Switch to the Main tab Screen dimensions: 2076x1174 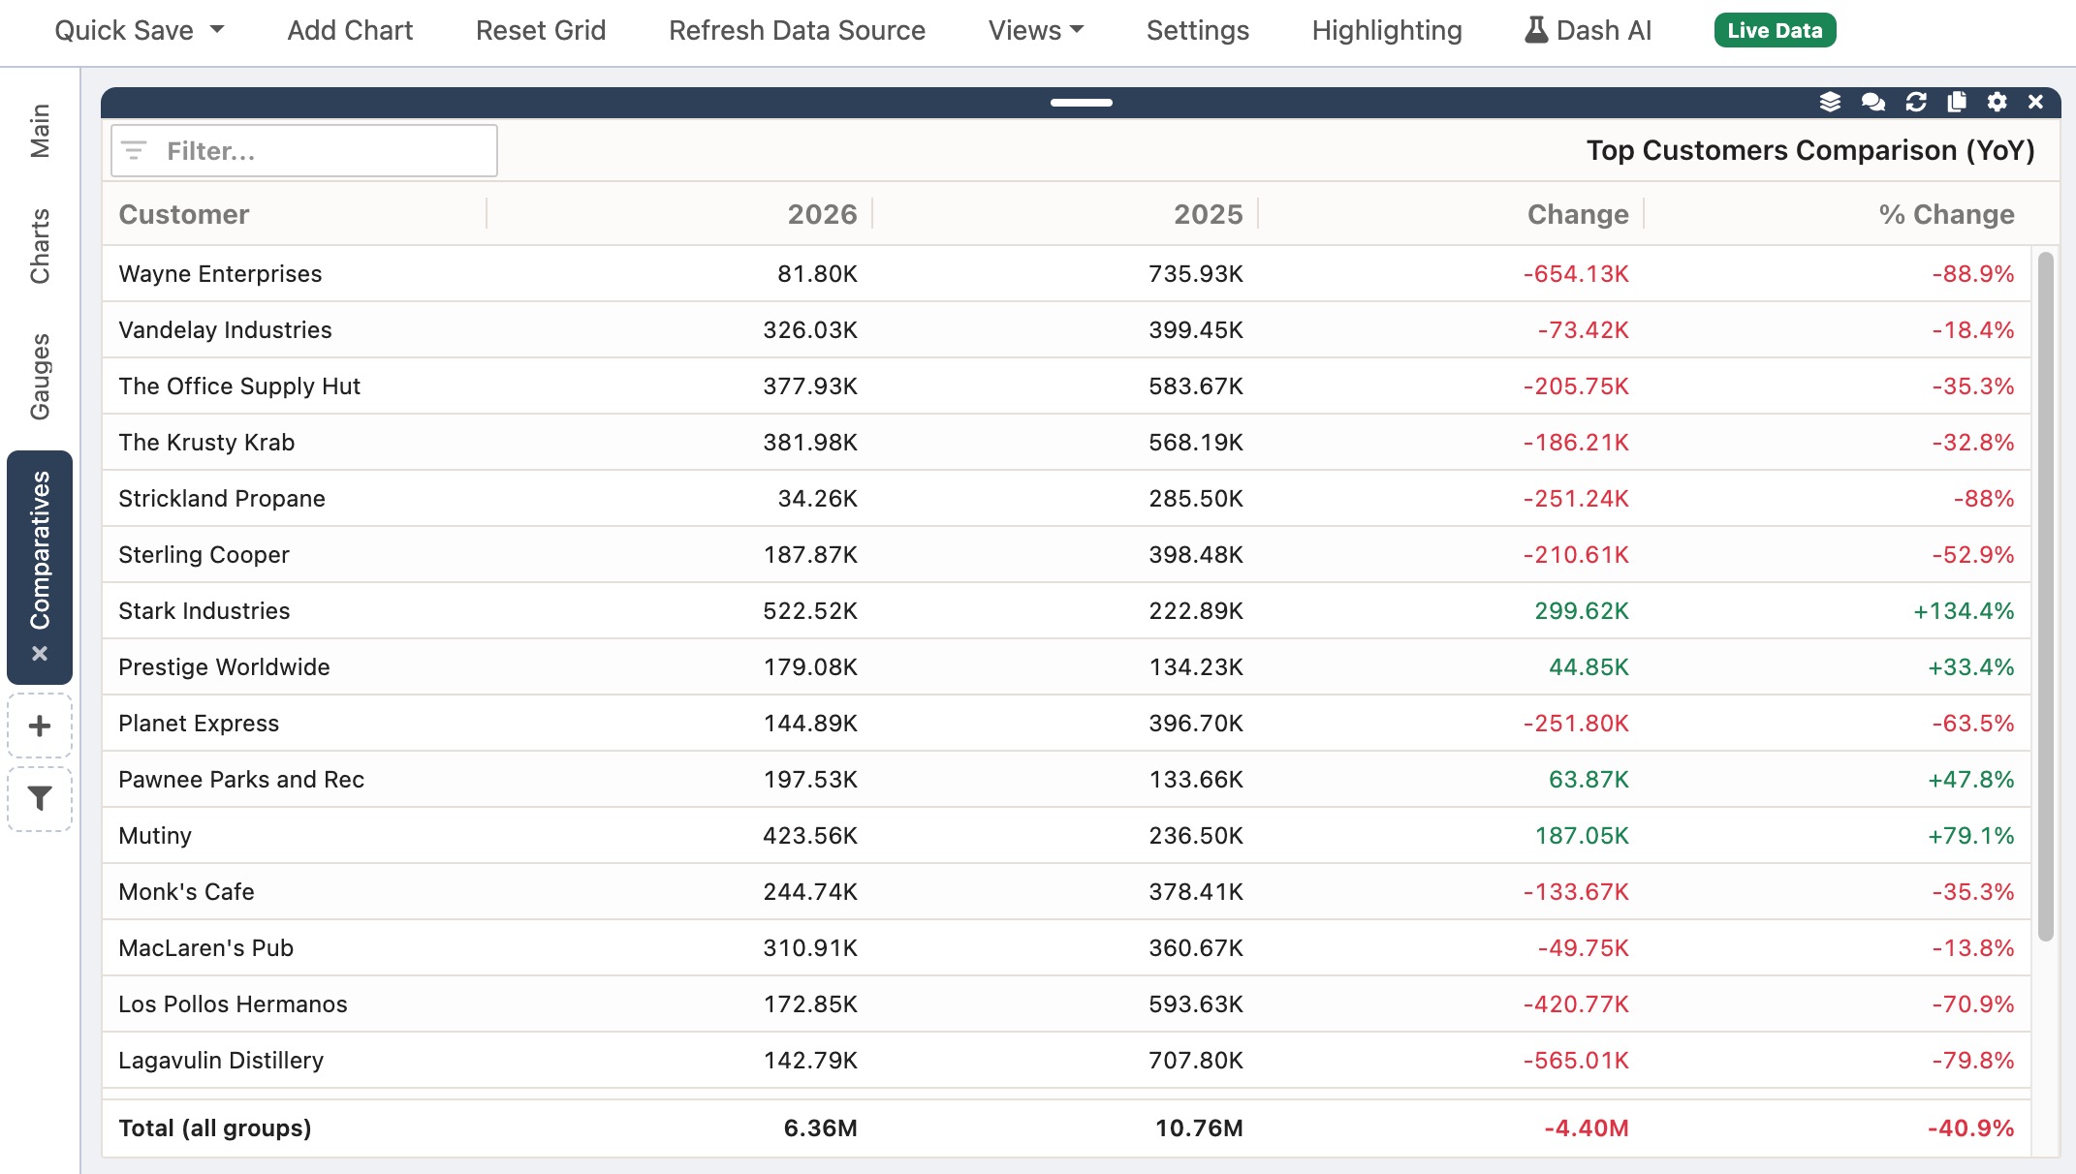(x=40, y=131)
